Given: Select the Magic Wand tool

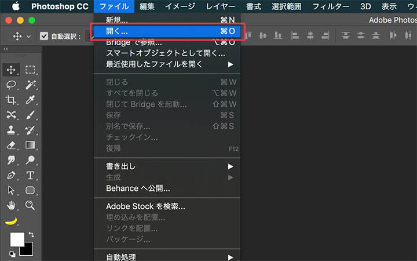Looking at the screenshot, I should [x=30, y=85].
